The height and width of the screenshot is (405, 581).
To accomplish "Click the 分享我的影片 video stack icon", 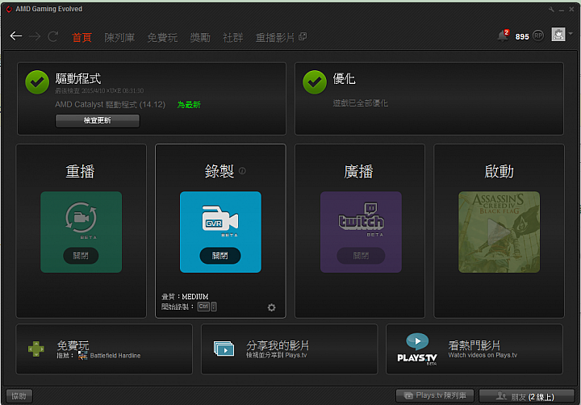I will 224,349.
